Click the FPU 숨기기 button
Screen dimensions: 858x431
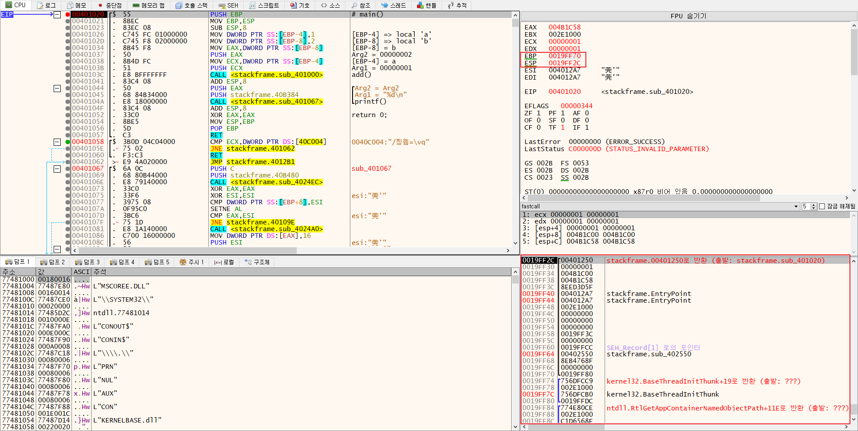[x=688, y=16]
